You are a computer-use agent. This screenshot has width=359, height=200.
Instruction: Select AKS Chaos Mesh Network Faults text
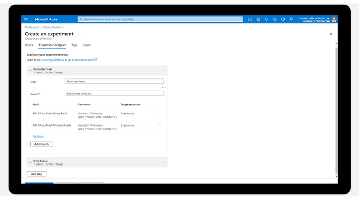[x=52, y=125]
